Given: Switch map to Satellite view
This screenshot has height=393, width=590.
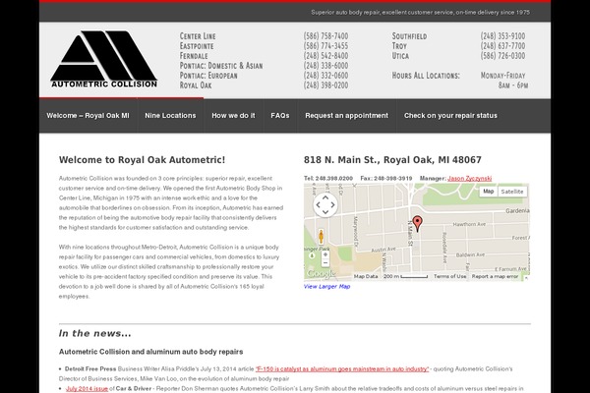Looking at the screenshot, I should (x=512, y=192).
